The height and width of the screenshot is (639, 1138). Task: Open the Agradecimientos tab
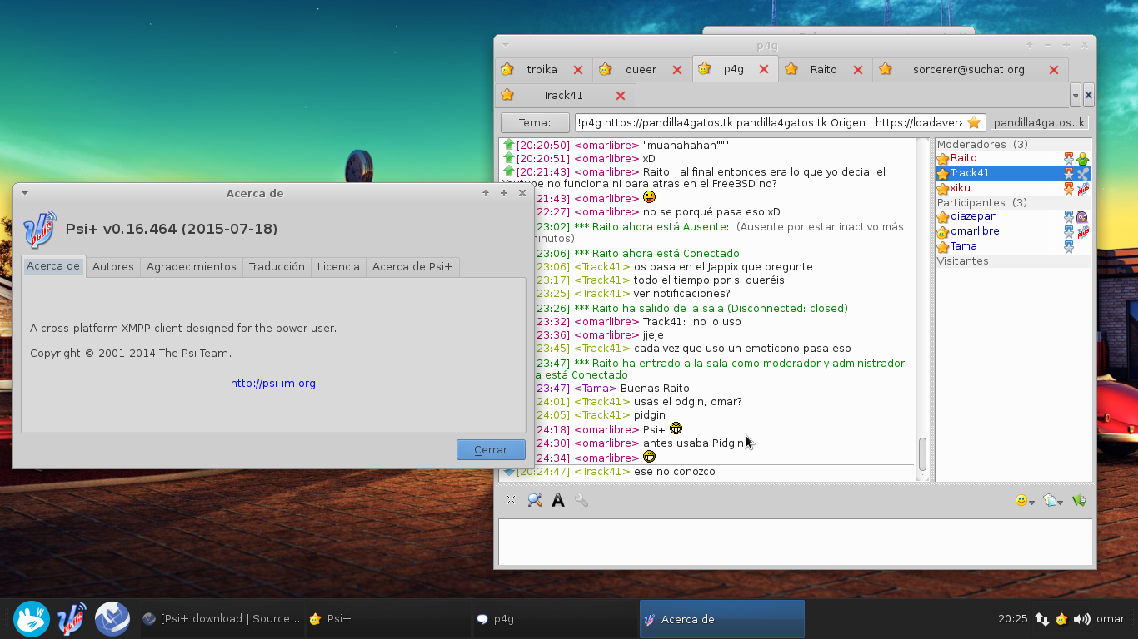coord(191,266)
